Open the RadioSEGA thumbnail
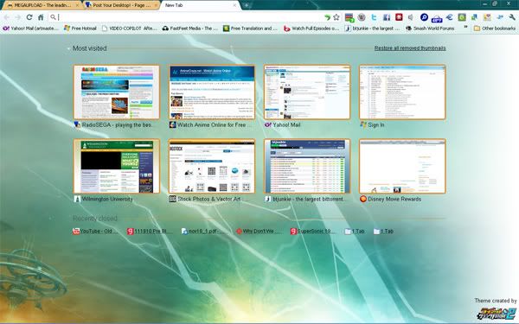Screen dimensions: 519x324 (x=117, y=92)
